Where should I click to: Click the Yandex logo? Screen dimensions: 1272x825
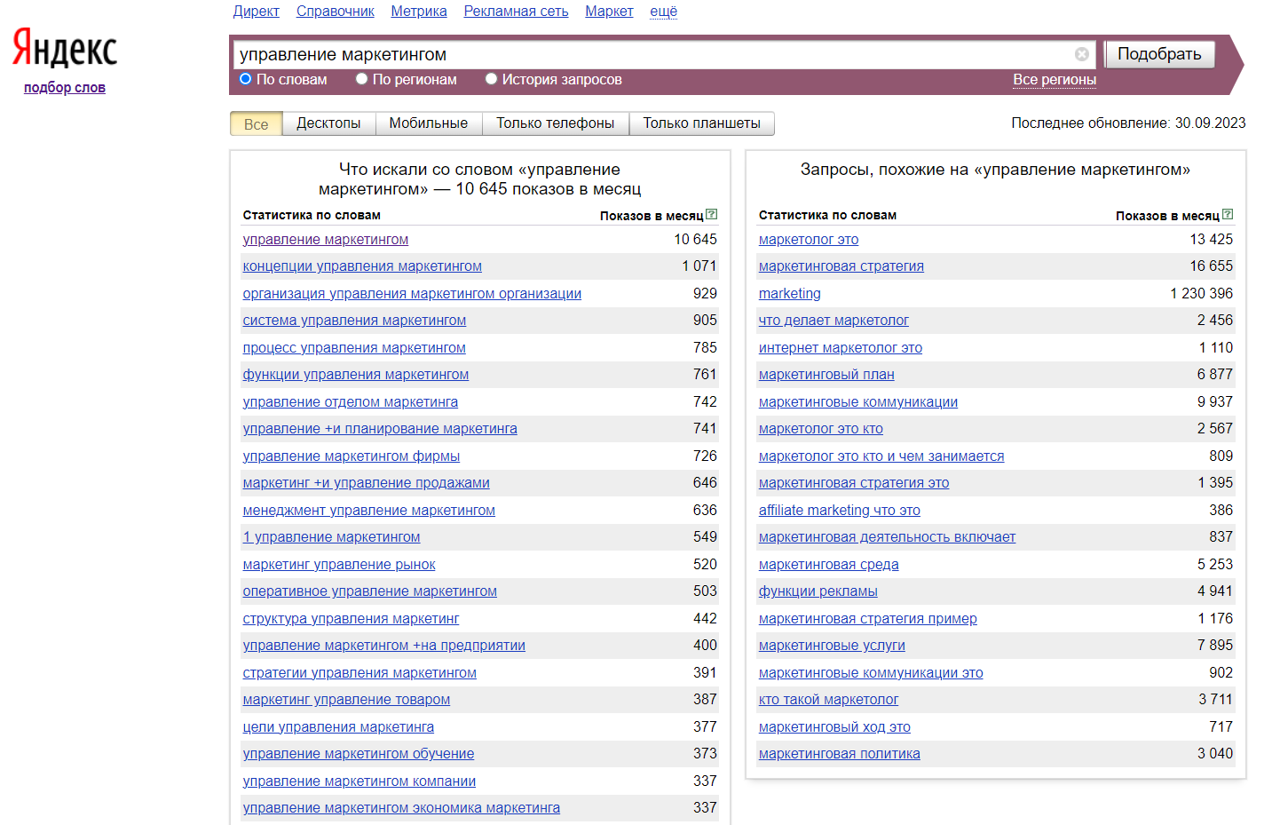point(64,48)
